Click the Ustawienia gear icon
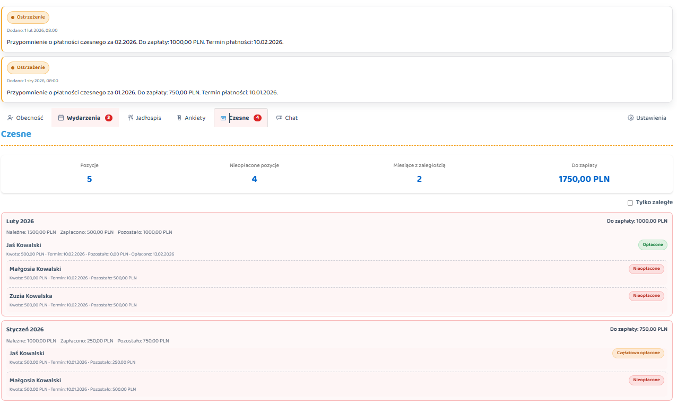Image resolution: width=677 pixels, height=405 pixels. 631,118
